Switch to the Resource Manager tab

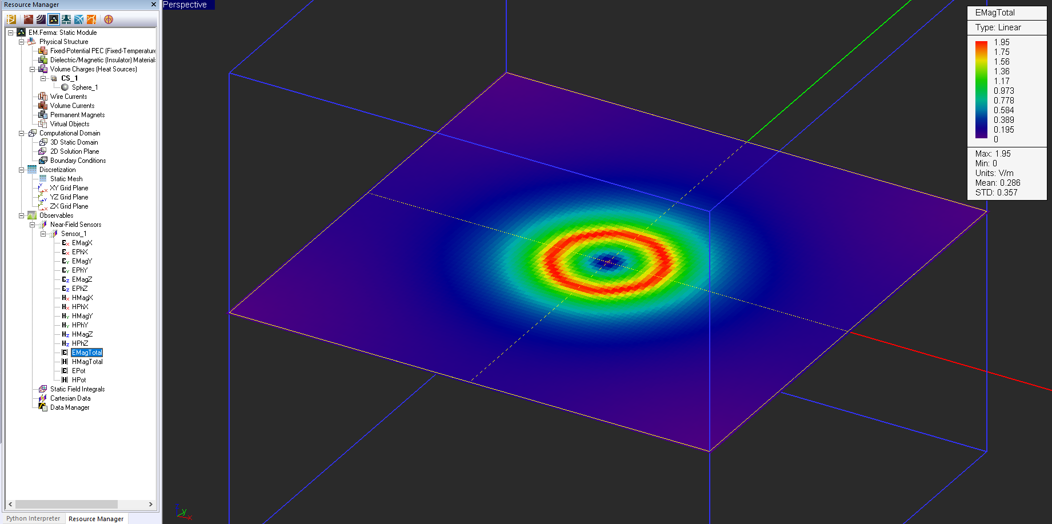pos(96,518)
